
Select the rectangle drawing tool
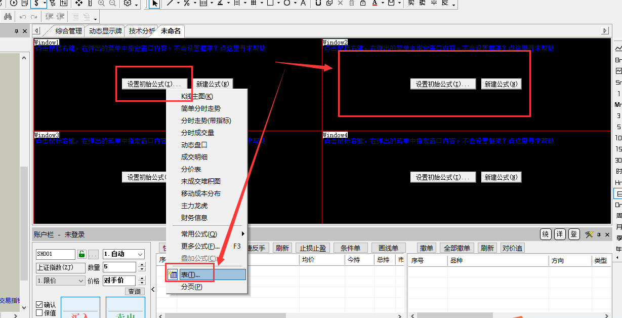[270, 3]
